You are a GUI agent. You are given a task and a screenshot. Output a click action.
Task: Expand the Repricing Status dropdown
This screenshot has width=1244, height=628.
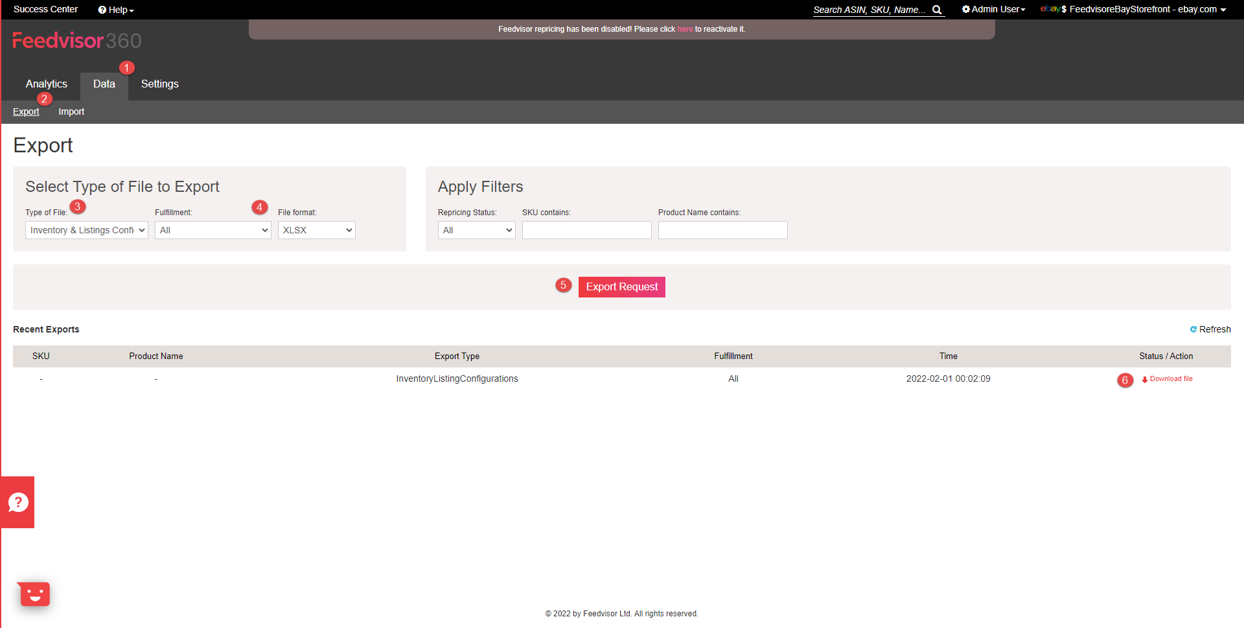coord(477,230)
